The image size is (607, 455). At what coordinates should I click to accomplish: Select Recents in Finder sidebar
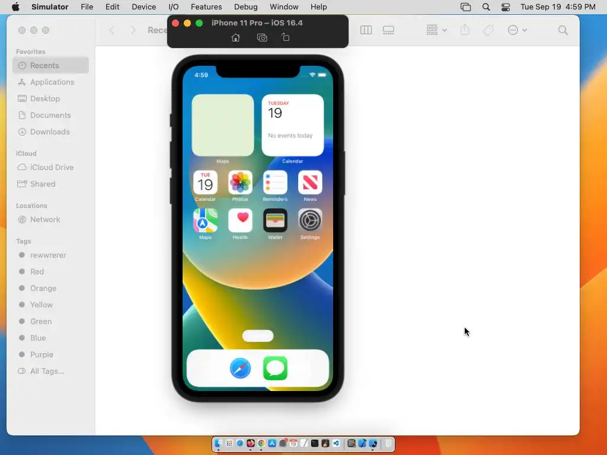point(51,65)
